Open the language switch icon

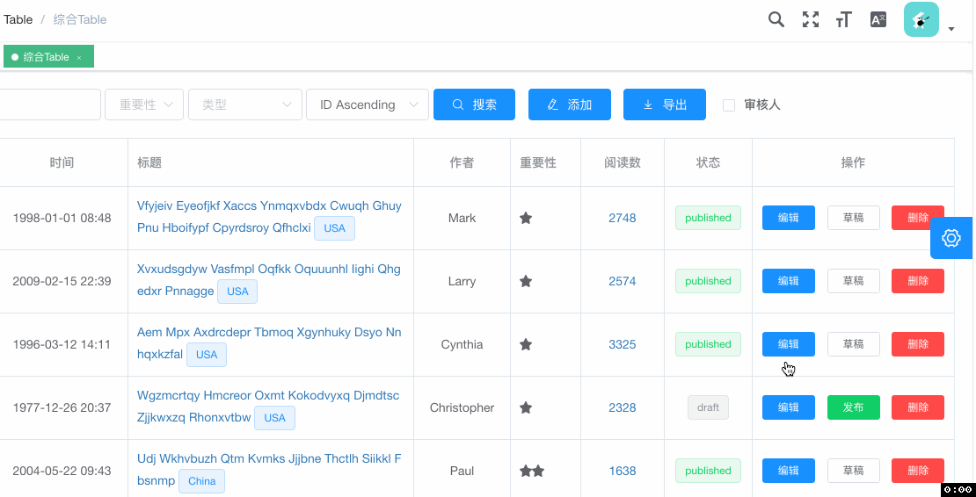[x=878, y=19]
